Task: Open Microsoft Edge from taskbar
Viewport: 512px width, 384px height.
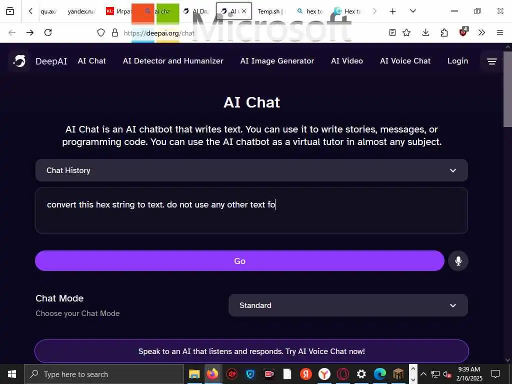Action: point(380,374)
